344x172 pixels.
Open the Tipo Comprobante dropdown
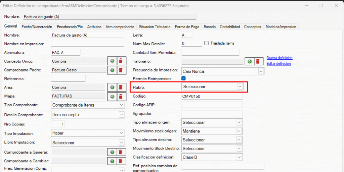122,105
